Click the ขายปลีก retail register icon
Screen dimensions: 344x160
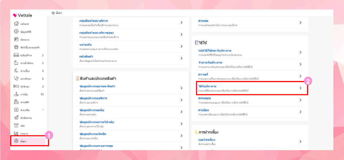tap(16, 102)
